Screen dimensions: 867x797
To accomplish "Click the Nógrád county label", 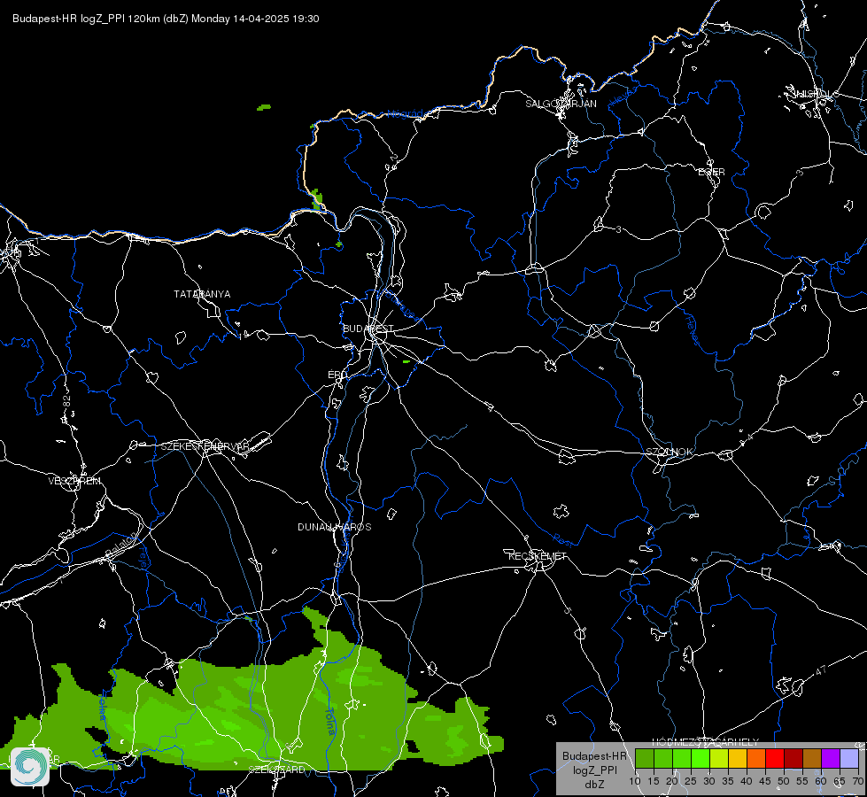I will click(405, 113).
